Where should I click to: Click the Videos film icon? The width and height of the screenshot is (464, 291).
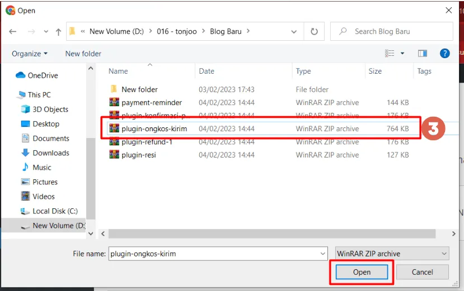pyautogui.click(x=25, y=196)
